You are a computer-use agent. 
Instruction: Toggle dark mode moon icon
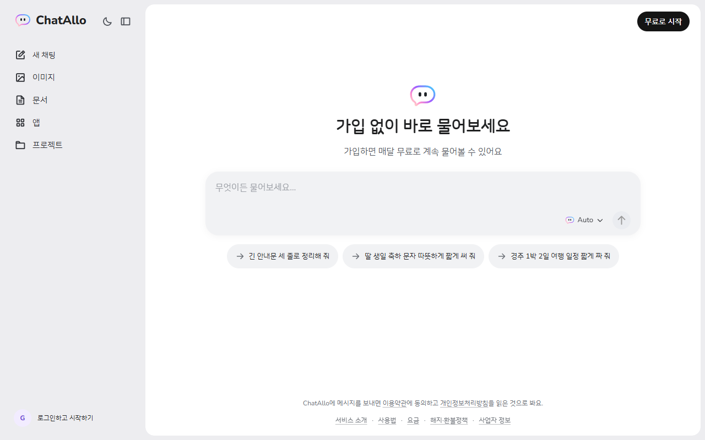[107, 21]
